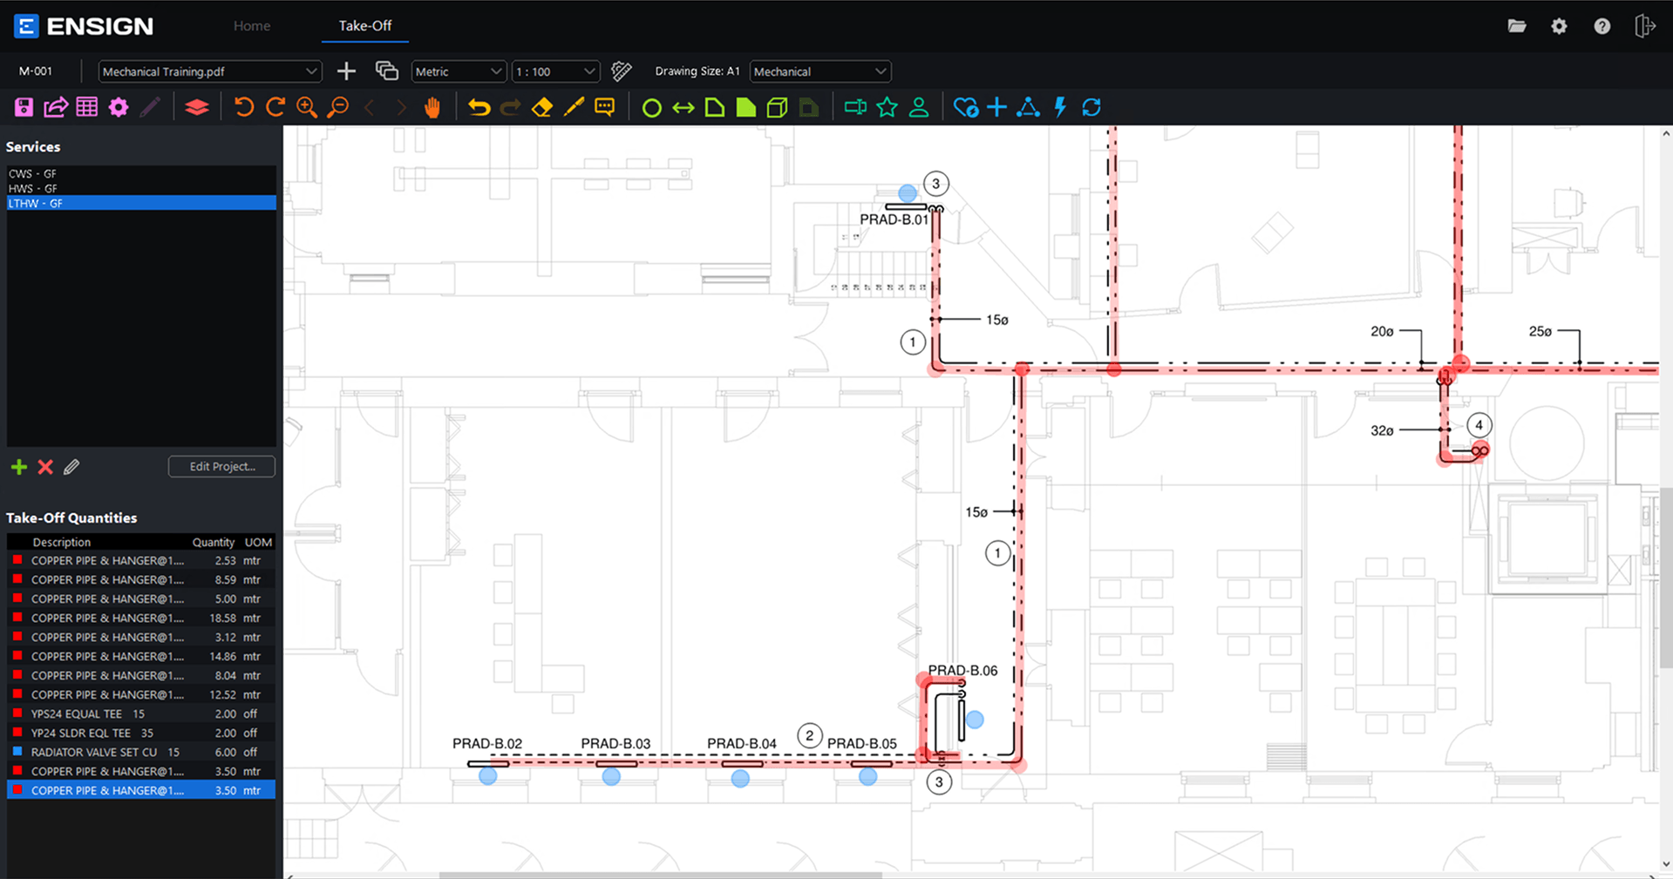Click the teal star favourites icon
Image resolution: width=1673 pixels, height=879 pixels.
[888, 107]
